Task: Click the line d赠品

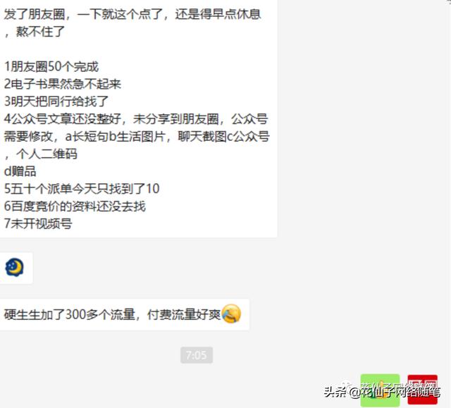Action: [20, 171]
